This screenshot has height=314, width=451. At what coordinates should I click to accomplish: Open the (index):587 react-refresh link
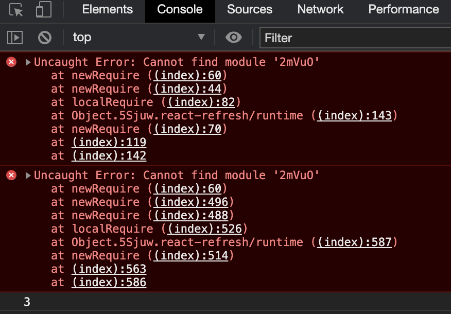pyautogui.click(x=354, y=242)
